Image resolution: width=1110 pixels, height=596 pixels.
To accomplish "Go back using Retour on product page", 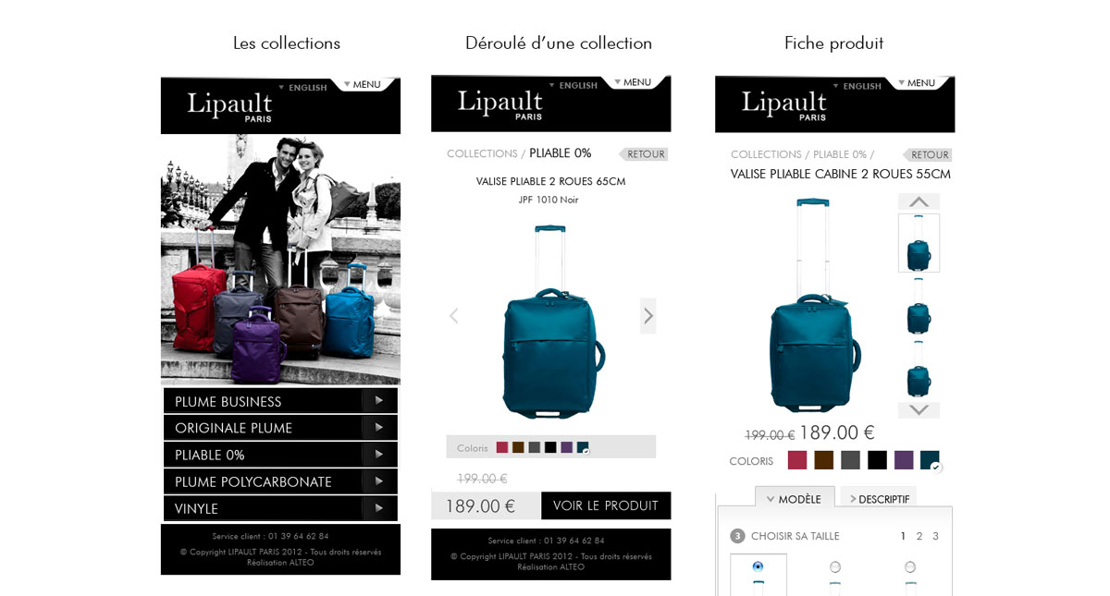I will (x=928, y=155).
